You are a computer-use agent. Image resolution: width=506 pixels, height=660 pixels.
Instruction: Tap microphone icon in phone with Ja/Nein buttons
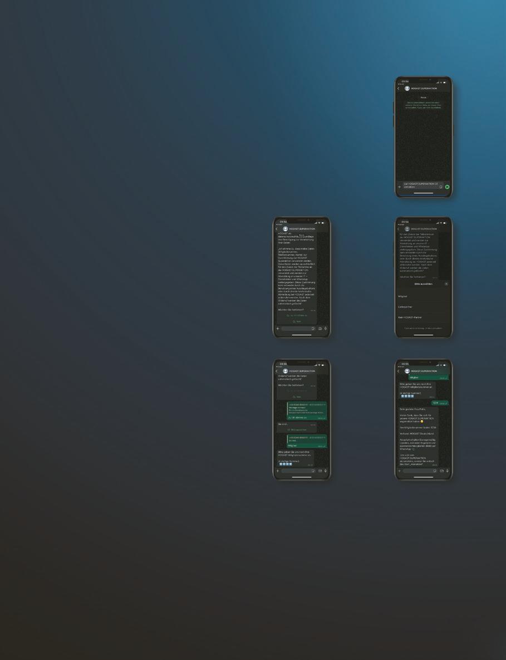pos(326,329)
